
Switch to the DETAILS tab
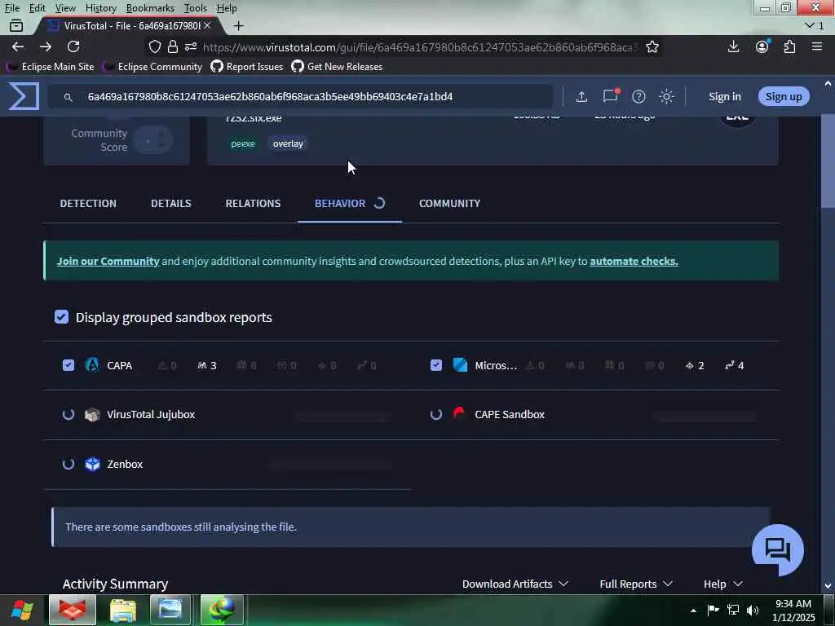[x=171, y=203]
